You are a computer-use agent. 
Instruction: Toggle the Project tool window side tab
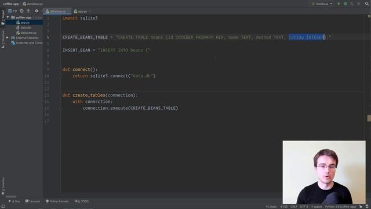click(x=3, y=17)
